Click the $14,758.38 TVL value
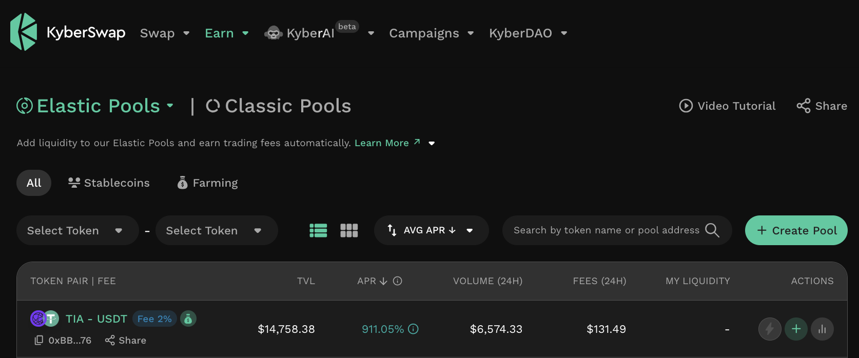The image size is (859, 358). click(x=286, y=329)
